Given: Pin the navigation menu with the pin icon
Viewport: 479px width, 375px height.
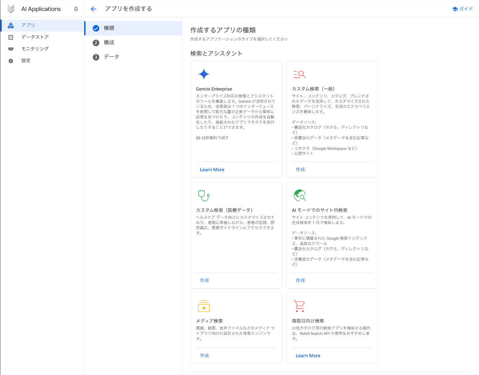Looking at the screenshot, I should tap(76, 9).
